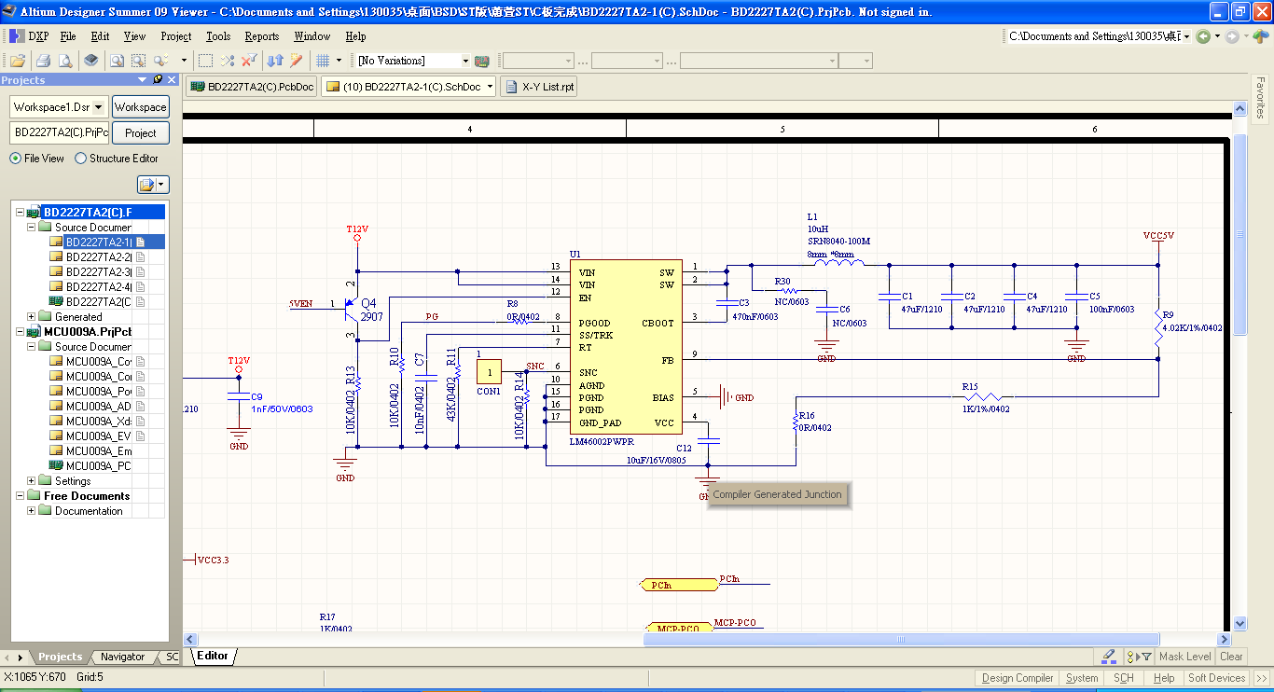This screenshot has height=692, width=1274.
Task: Switch to the X-Y List.rpt tab
Action: (x=540, y=87)
